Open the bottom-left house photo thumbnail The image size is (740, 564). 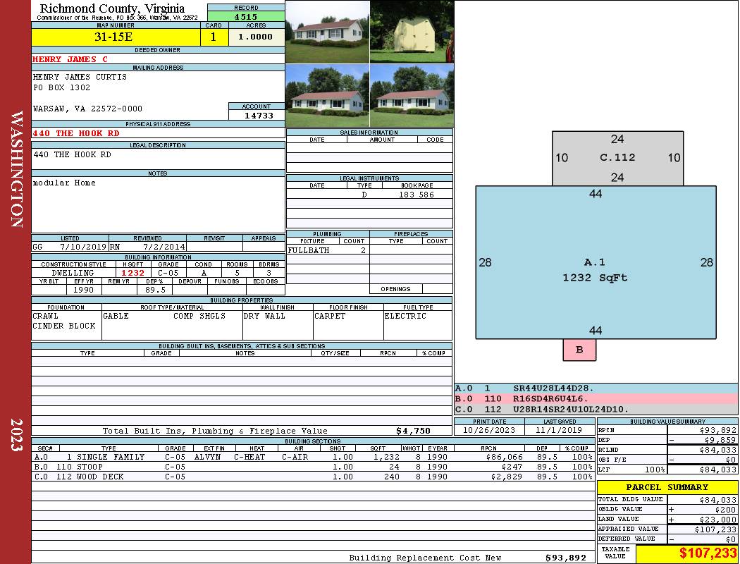click(x=328, y=96)
